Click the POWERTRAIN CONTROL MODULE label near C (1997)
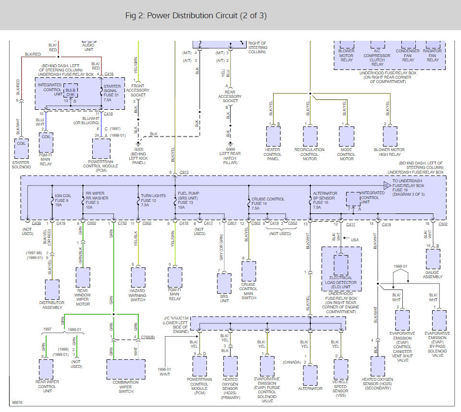This screenshot has width=461, height=412. (x=100, y=166)
